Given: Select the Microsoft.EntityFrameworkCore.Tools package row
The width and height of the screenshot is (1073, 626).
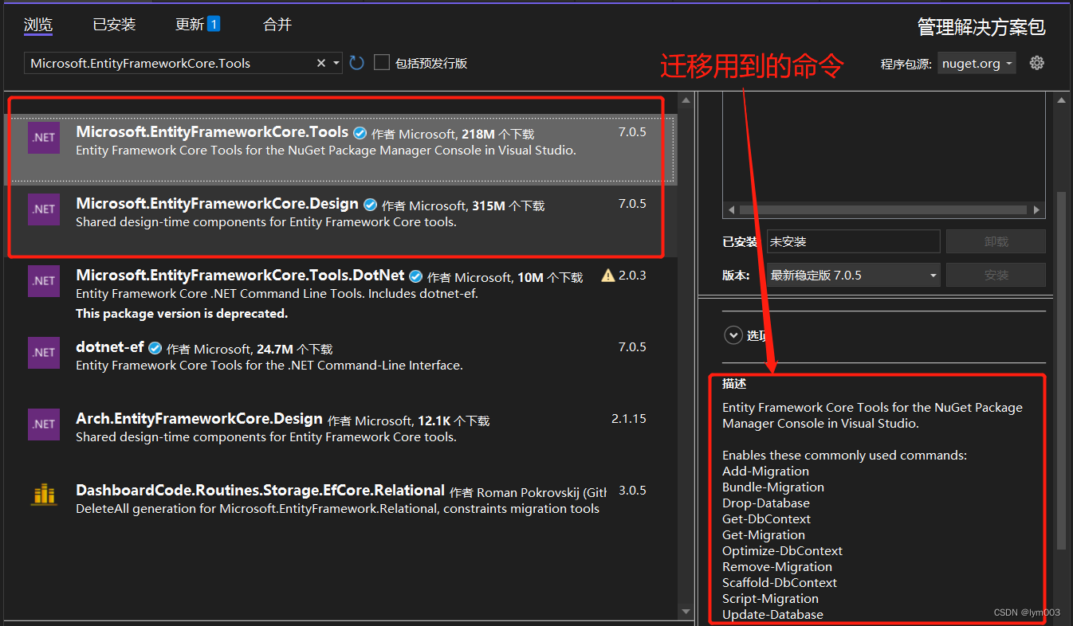Looking at the screenshot, I should (x=340, y=150).
